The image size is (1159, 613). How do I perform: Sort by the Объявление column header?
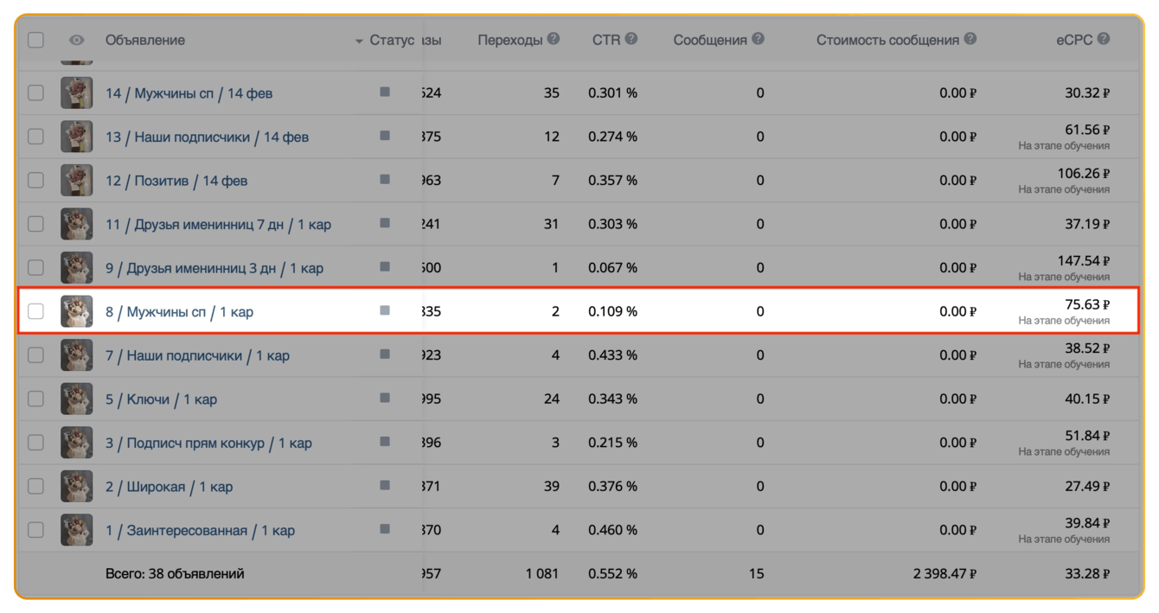(x=145, y=40)
